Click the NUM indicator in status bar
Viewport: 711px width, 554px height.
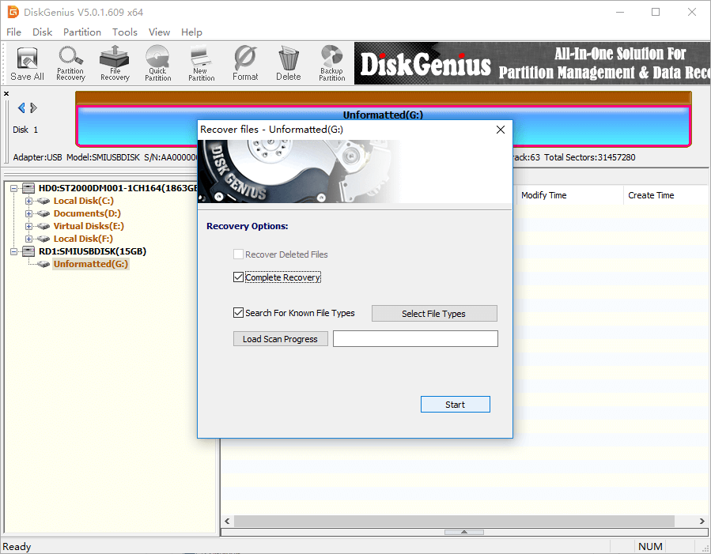point(650,546)
